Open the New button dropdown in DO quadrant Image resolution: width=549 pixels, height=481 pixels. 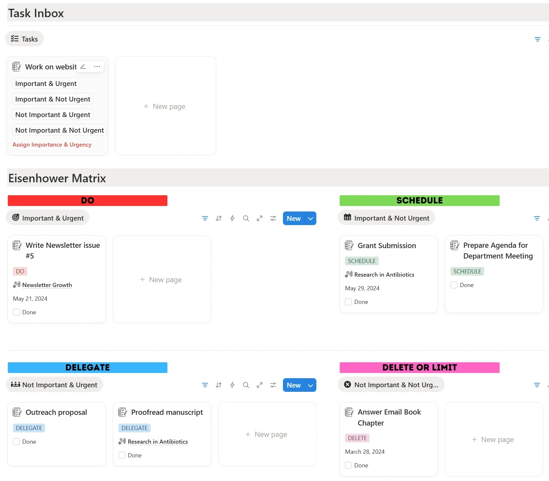click(x=310, y=218)
